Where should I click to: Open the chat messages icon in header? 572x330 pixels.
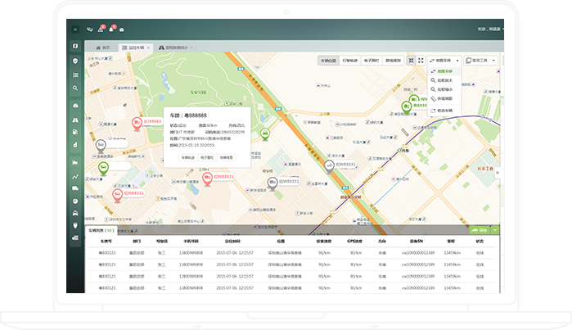click(x=90, y=29)
